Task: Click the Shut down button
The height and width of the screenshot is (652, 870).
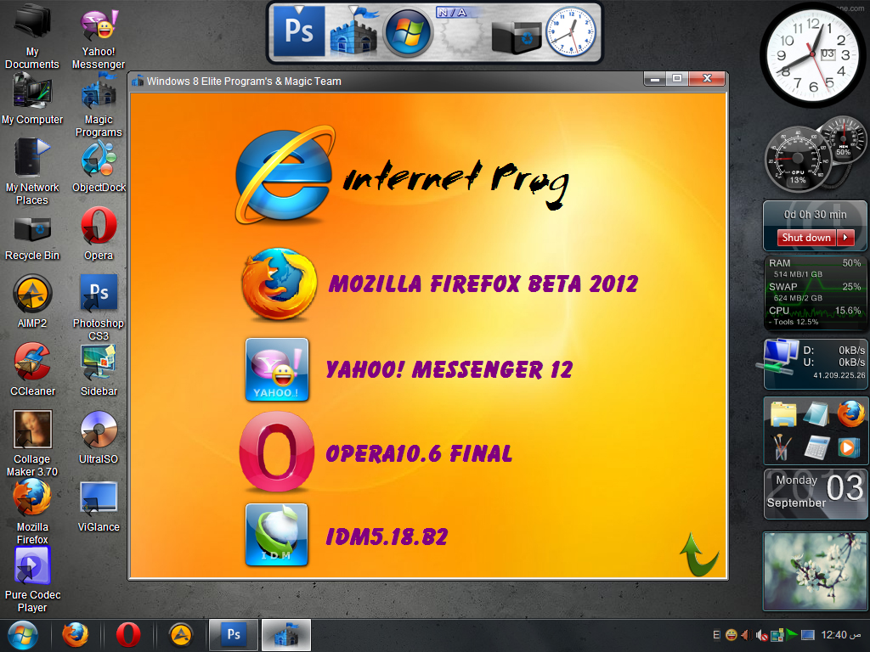Action: coord(805,238)
